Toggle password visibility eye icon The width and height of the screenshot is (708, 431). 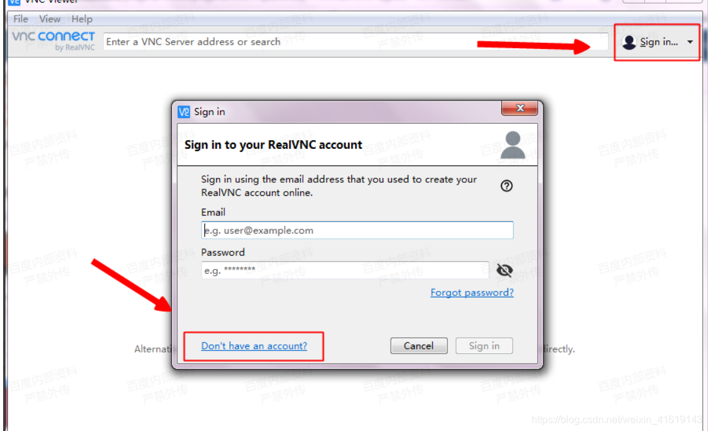[x=504, y=270]
